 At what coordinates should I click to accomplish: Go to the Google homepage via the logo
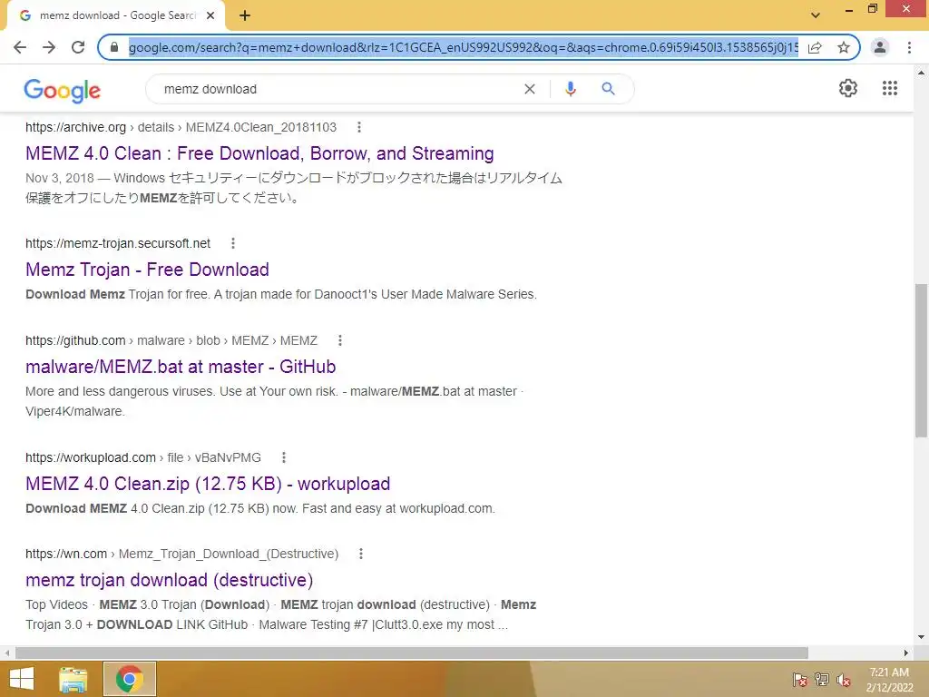pyautogui.click(x=63, y=90)
